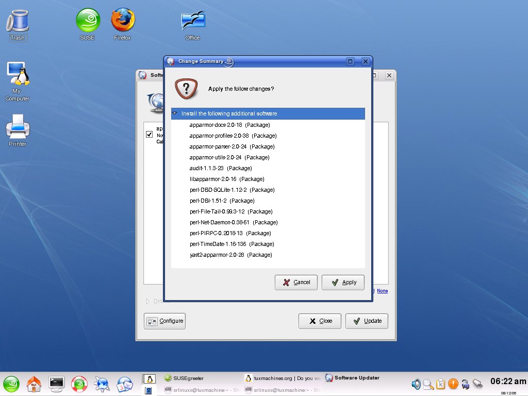
Task: Click the Change Summary title bar icon
Action: (x=170, y=61)
